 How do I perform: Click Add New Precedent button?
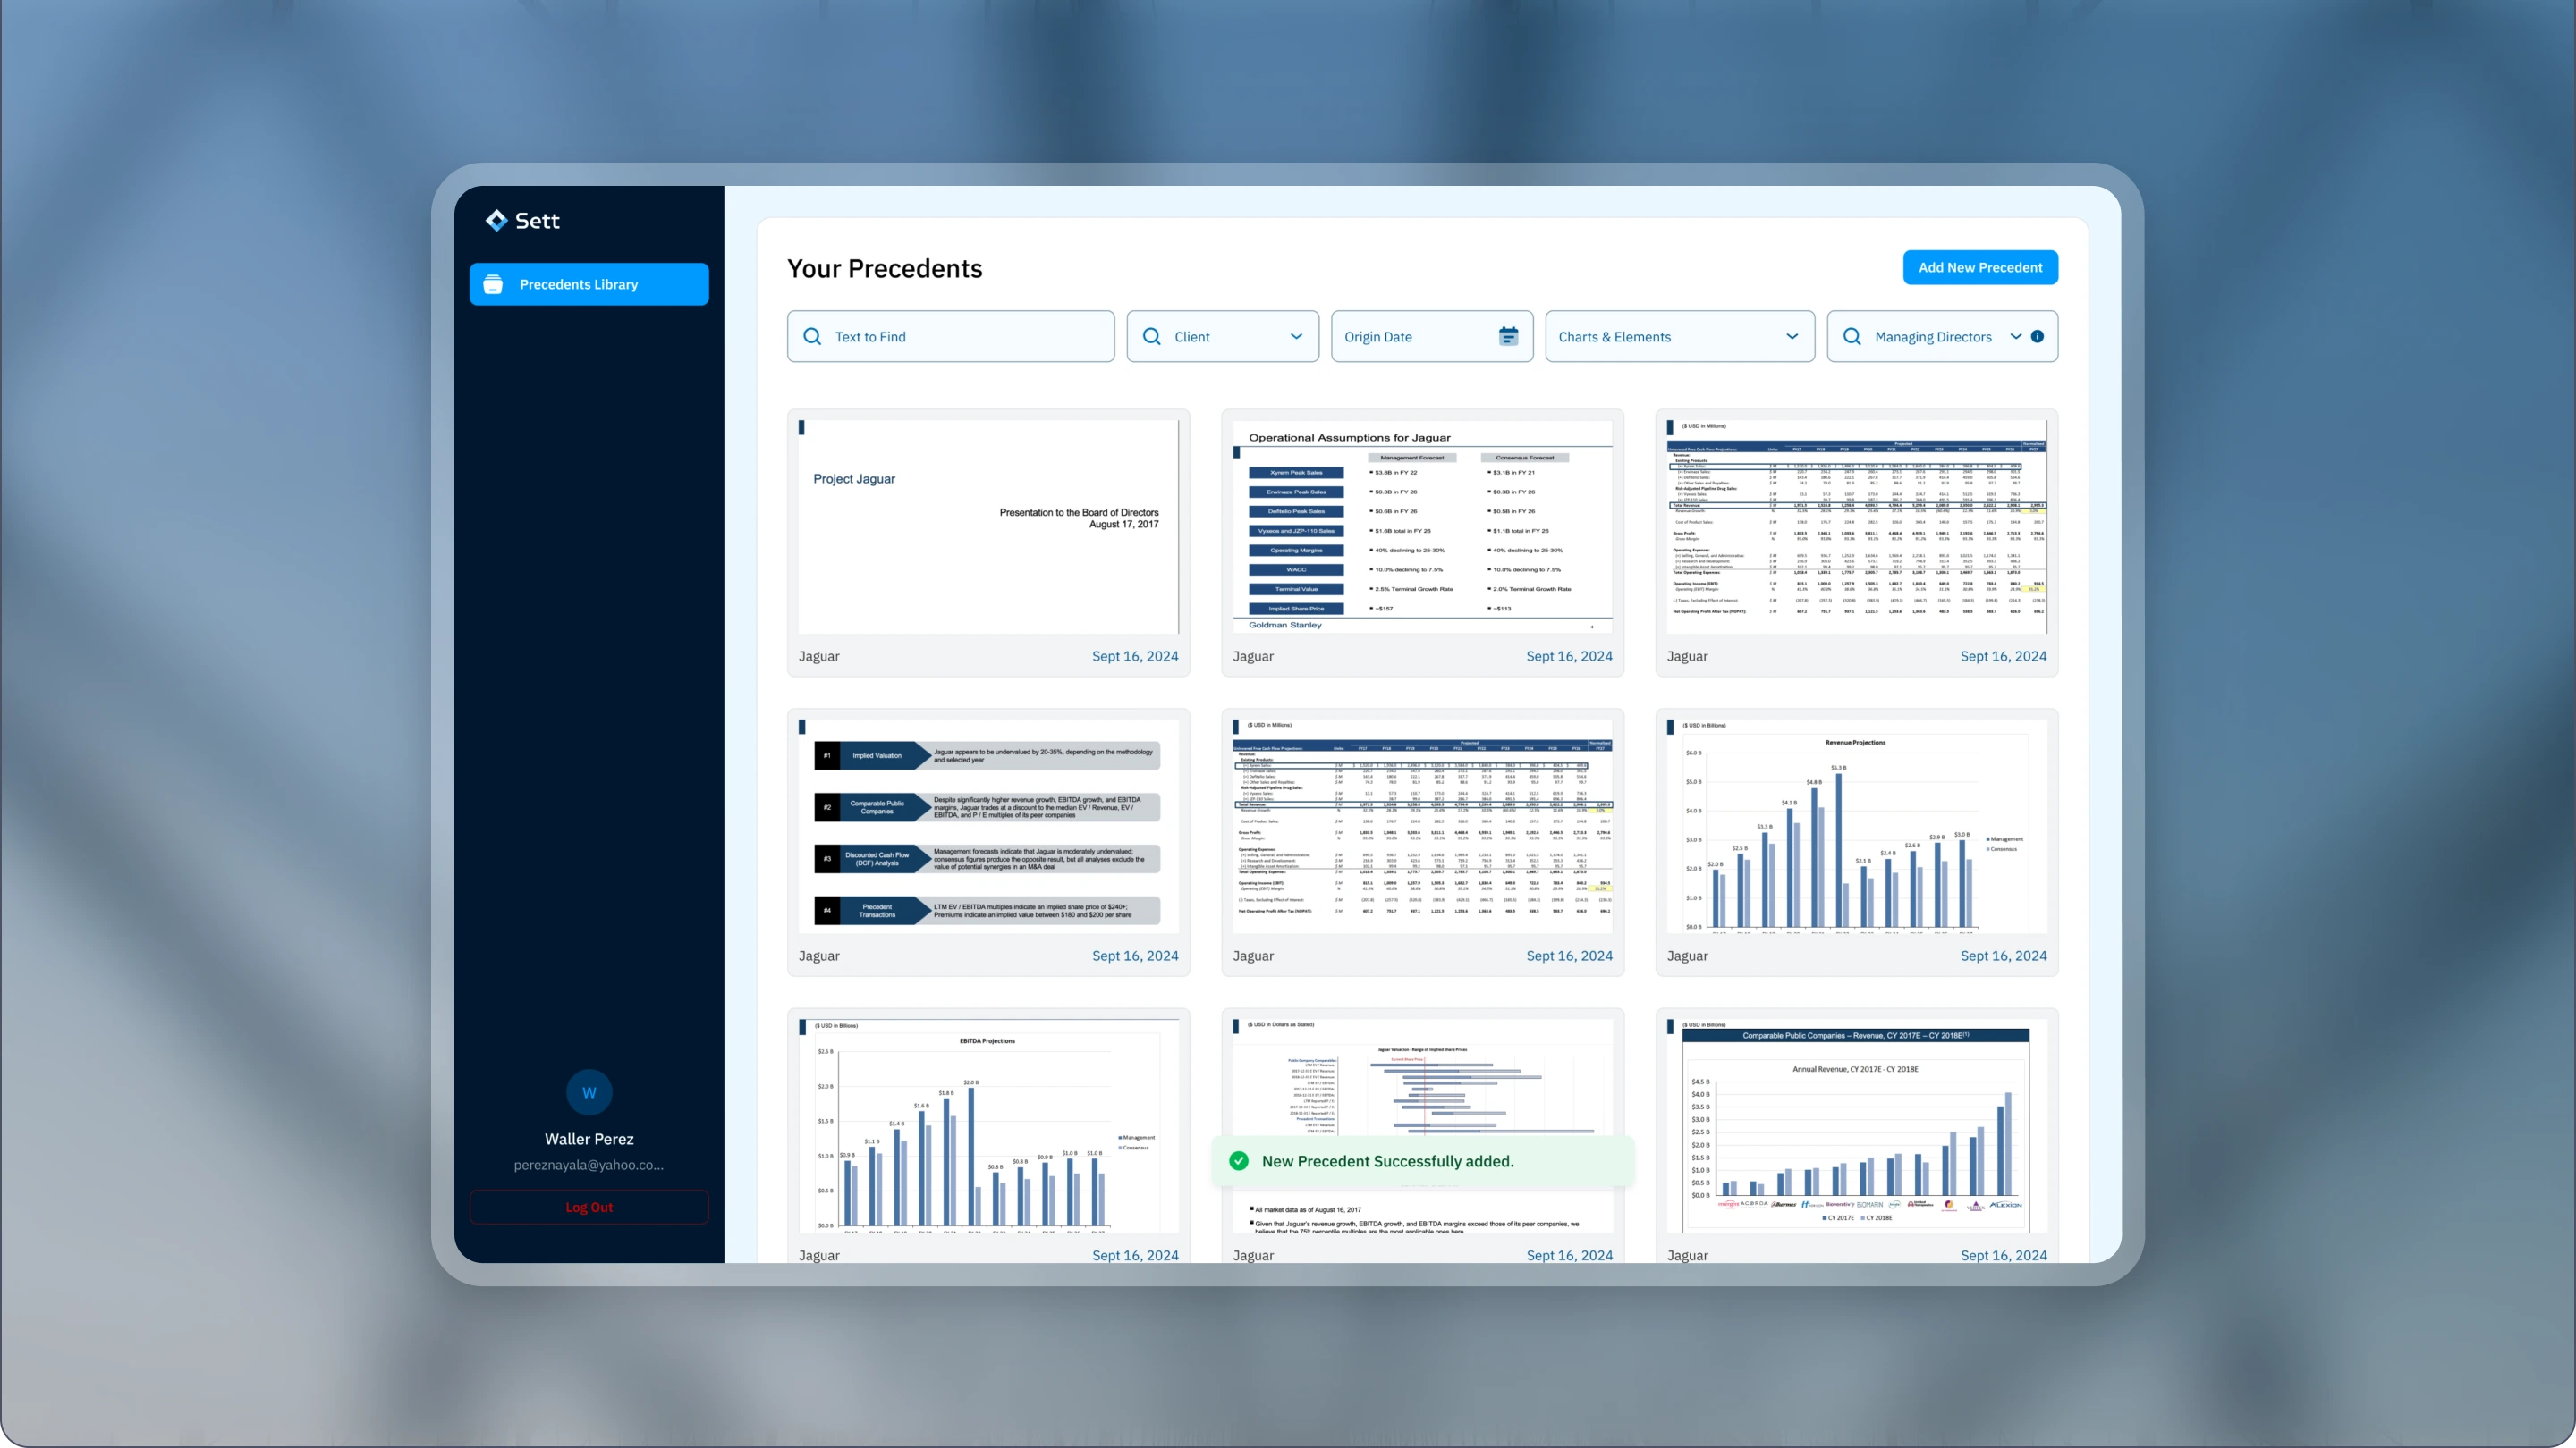(1980, 268)
